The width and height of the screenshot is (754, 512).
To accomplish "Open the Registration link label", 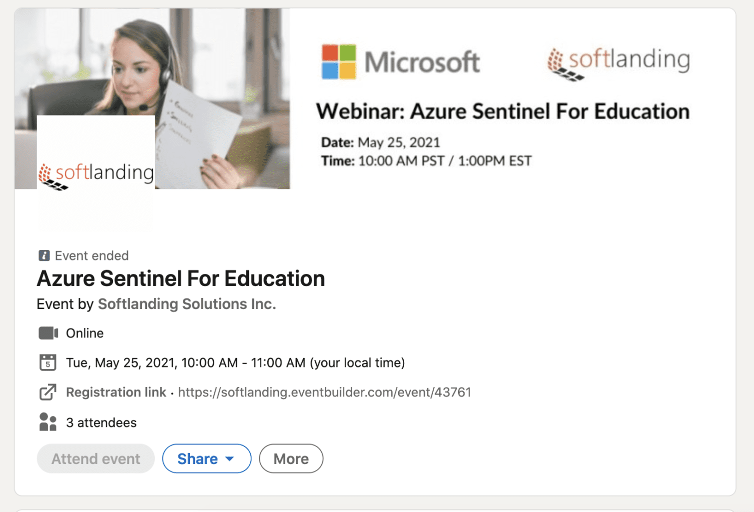I will (116, 392).
